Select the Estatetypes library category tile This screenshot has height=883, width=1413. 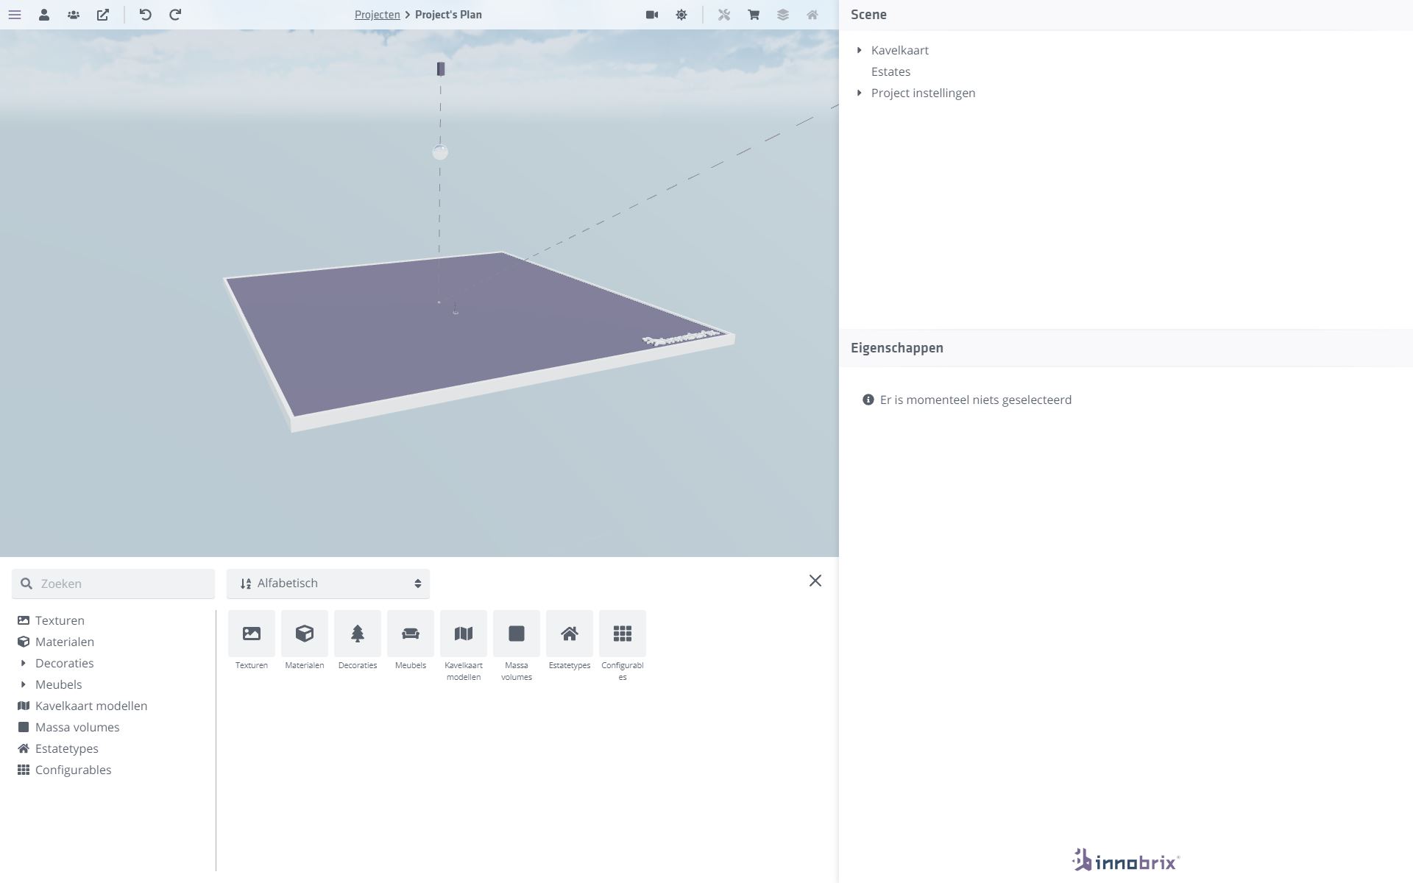coord(569,634)
